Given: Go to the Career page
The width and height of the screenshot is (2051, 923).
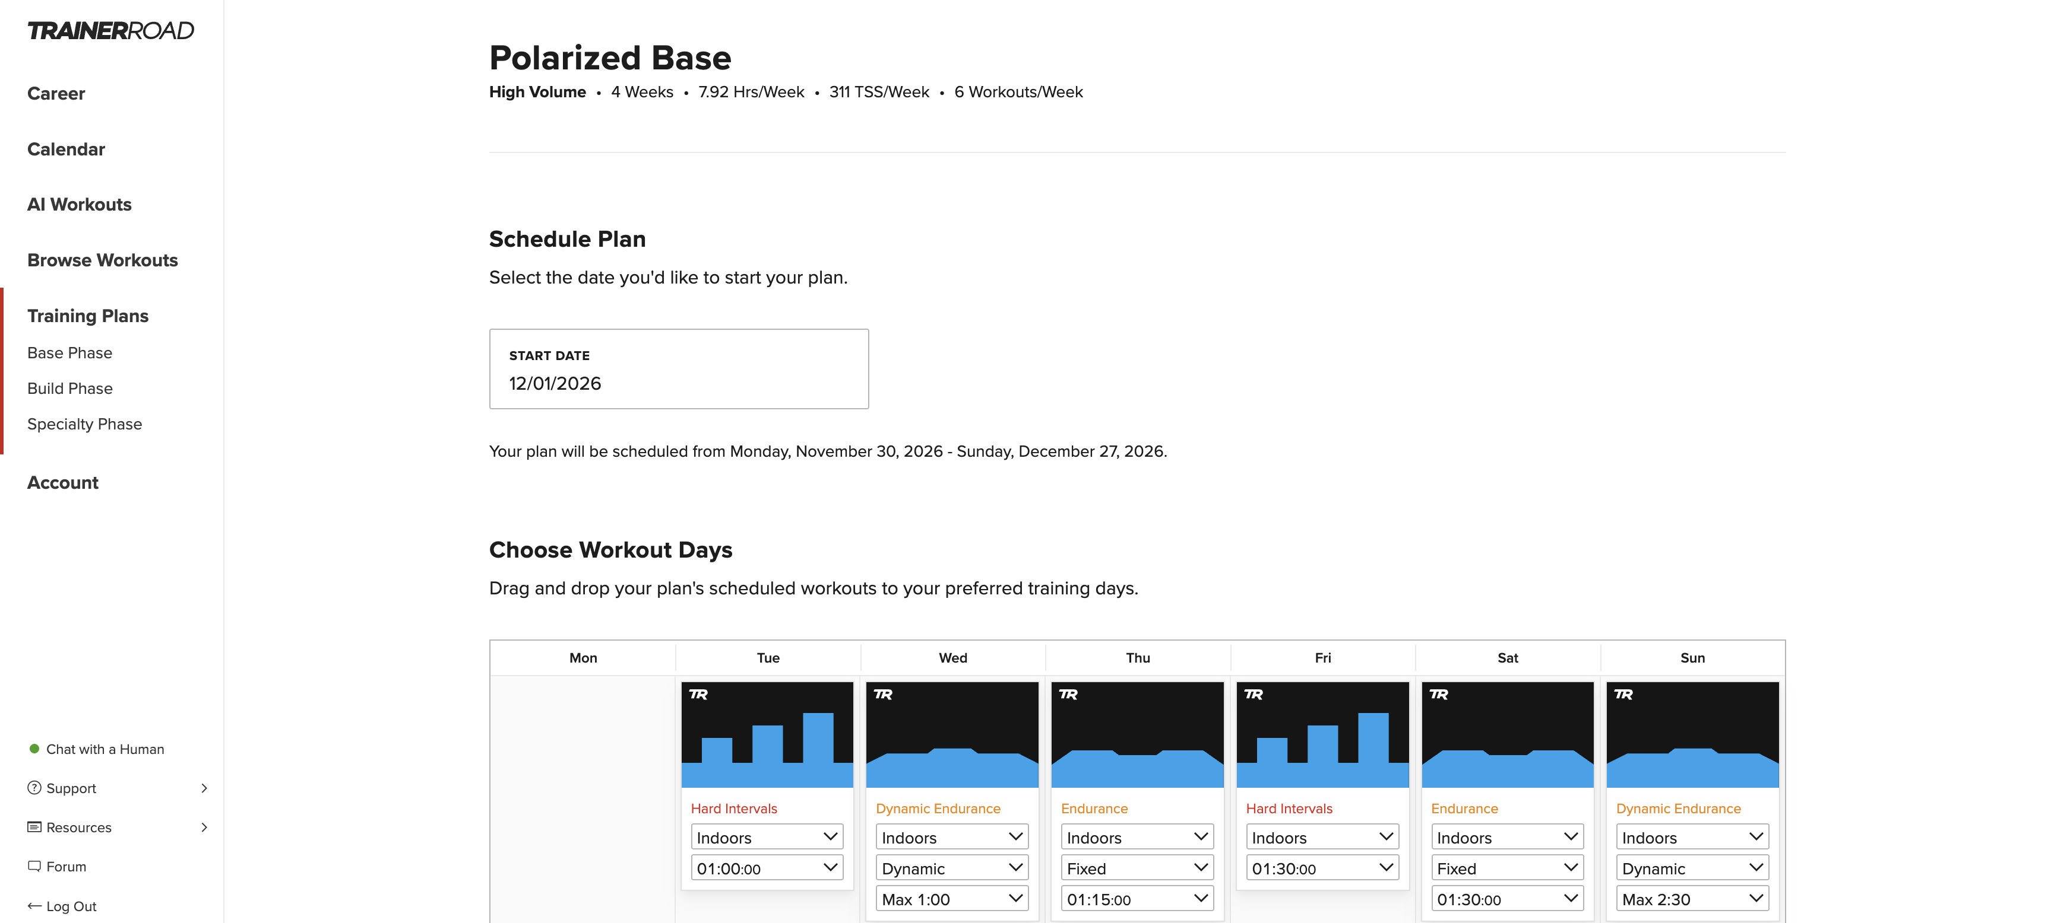Looking at the screenshot, I should [56, 93].
